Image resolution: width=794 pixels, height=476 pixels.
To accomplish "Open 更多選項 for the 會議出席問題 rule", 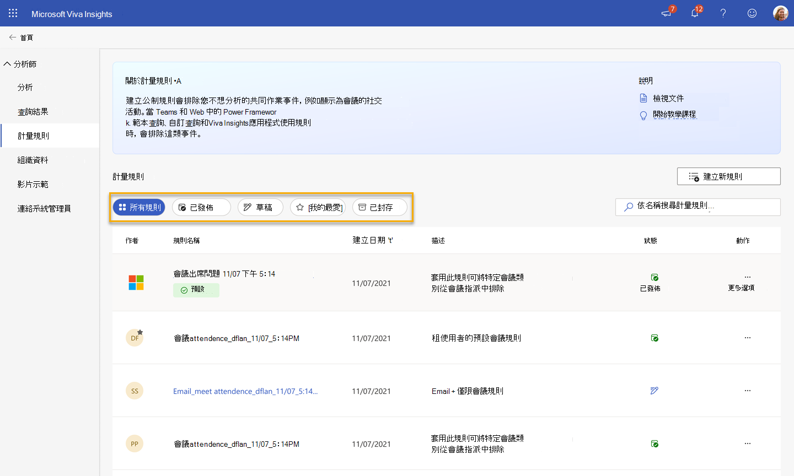I will pyautogui.click(x=742, y=282).
